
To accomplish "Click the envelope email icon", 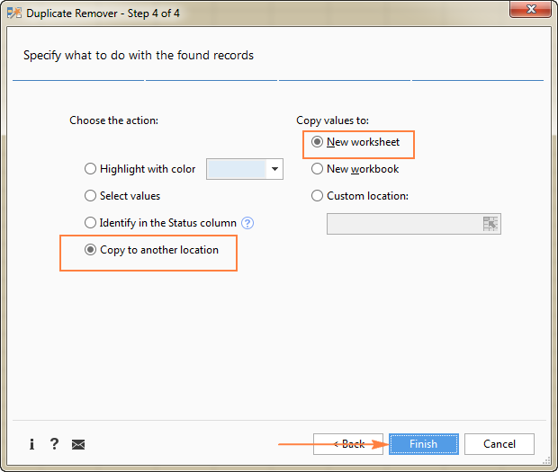I will pos(78,444).
